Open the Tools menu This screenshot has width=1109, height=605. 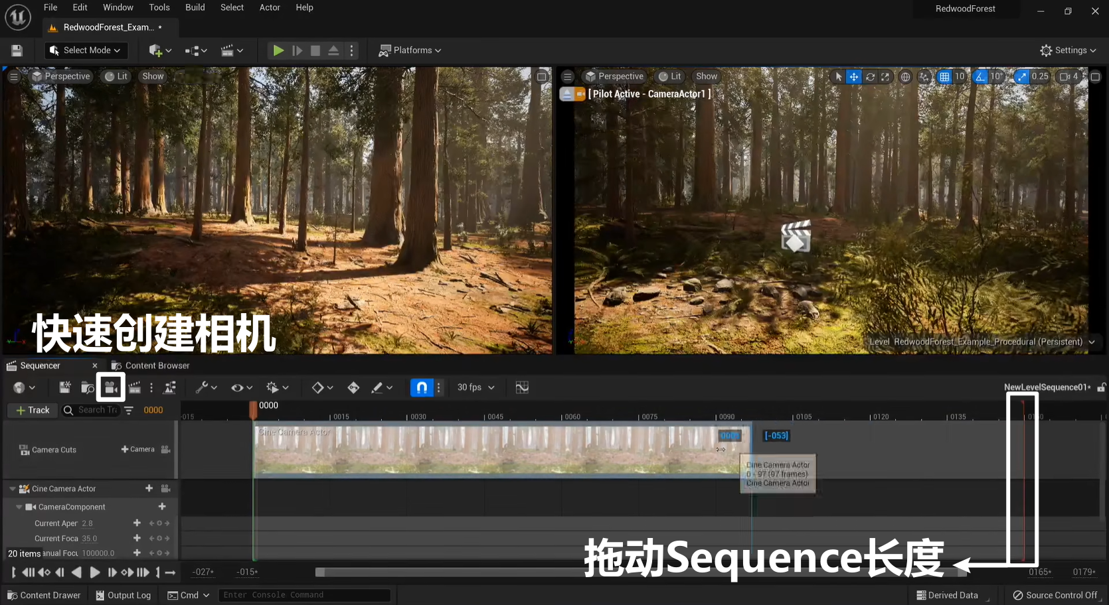[159, 7]
